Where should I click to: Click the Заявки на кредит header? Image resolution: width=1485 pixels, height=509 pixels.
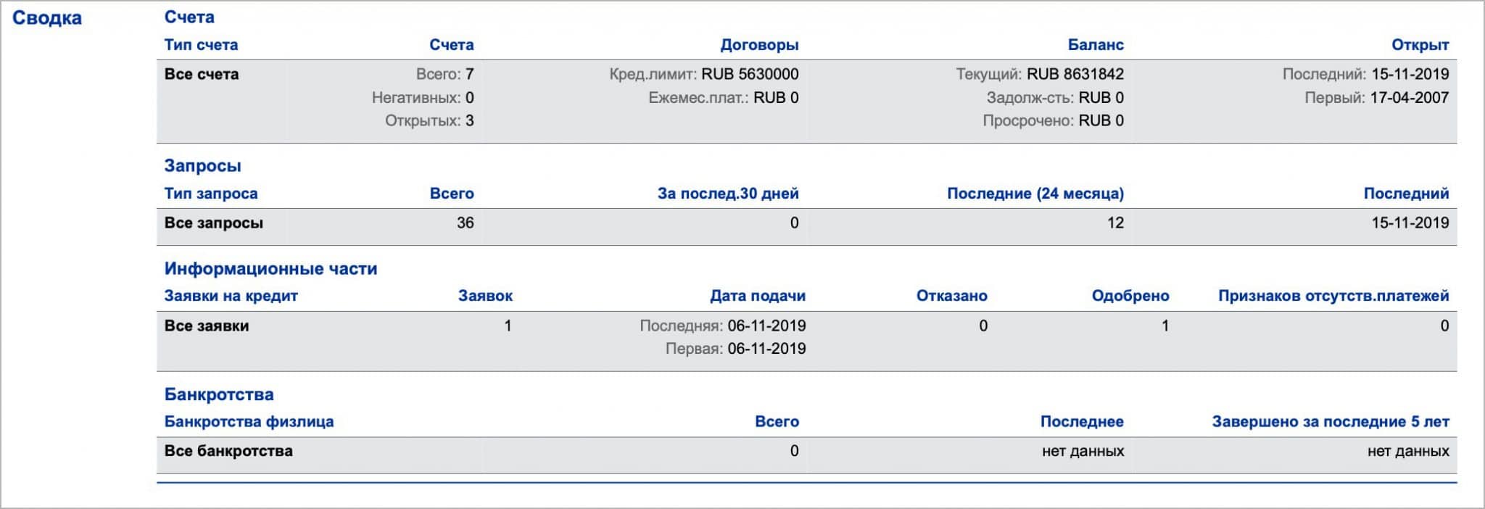click(231, 296)
